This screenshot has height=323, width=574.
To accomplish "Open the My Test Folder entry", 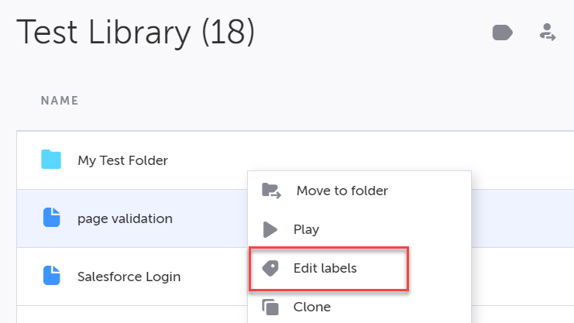I will (122, 160).
